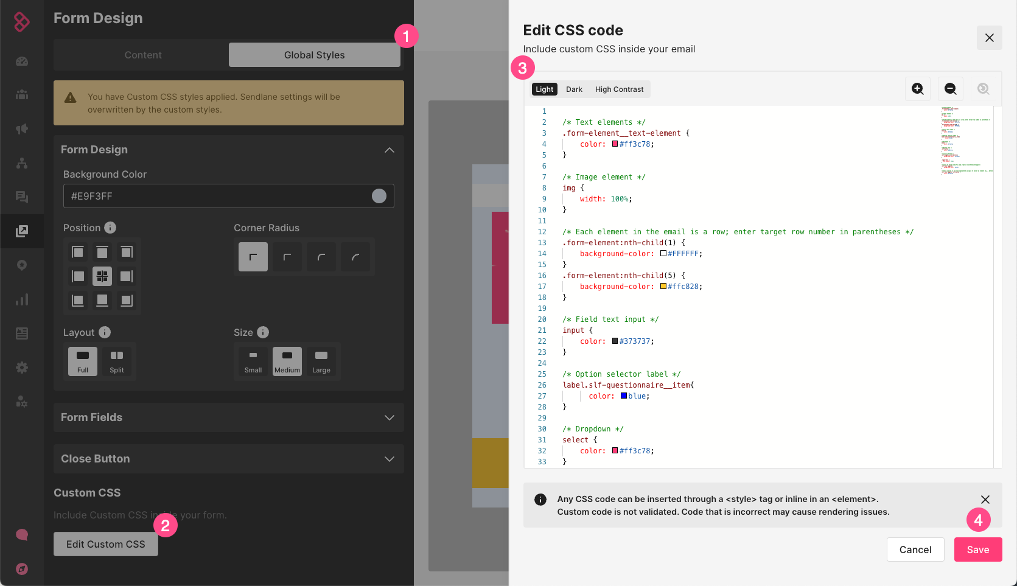
Task: Dismiss the CSS validation info notice
Action: point(985,500)
